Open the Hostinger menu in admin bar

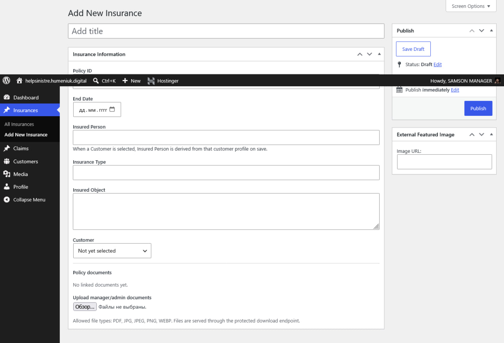point(163,81)
